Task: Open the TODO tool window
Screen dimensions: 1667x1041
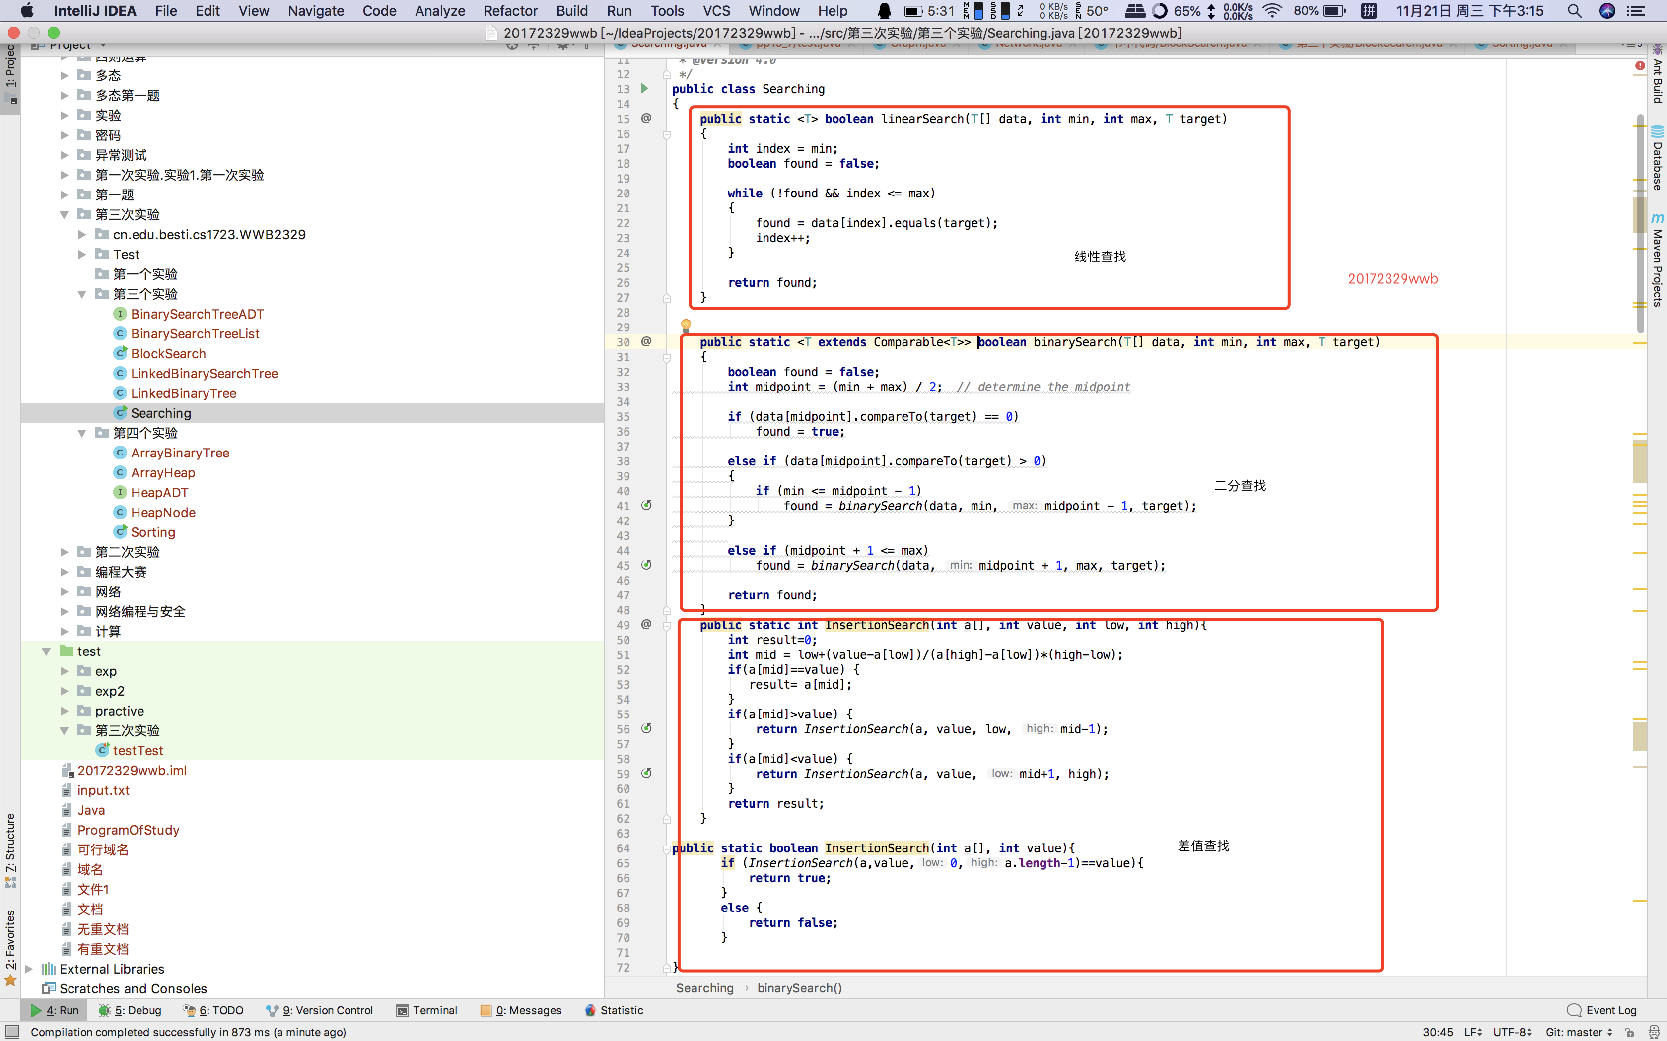Action: coord(213,1010)
